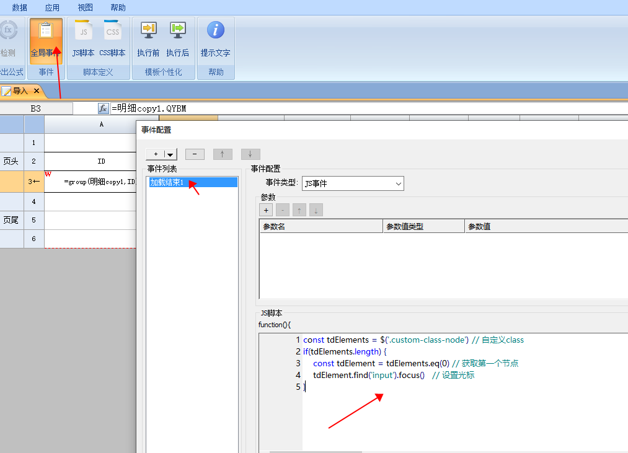
Task: Move event up in the list
Action: point(223,154)
